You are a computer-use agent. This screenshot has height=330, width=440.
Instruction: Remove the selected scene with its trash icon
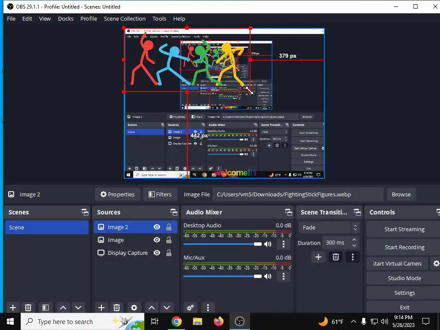click(28, 308)
